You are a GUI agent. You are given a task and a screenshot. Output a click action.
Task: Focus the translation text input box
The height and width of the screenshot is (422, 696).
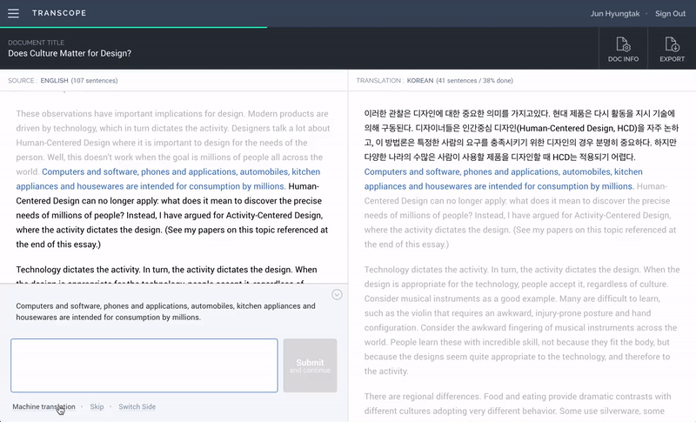tap(144, 365)
